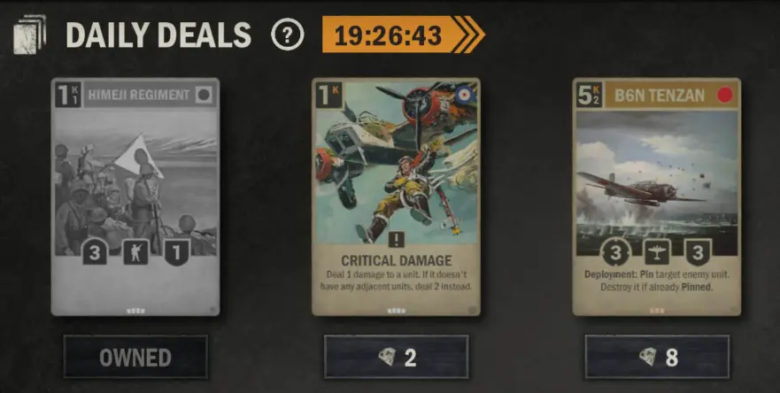
Task: Click the Daily Deals help question-mark icon
Action: pos(287,35)
